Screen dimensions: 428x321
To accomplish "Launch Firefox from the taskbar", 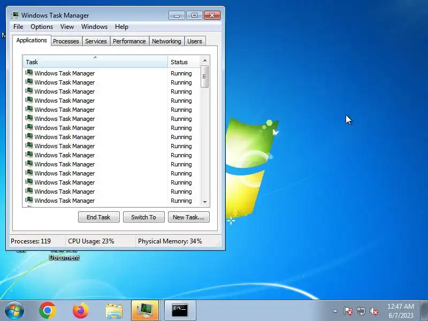I will (x=81, y=310).
